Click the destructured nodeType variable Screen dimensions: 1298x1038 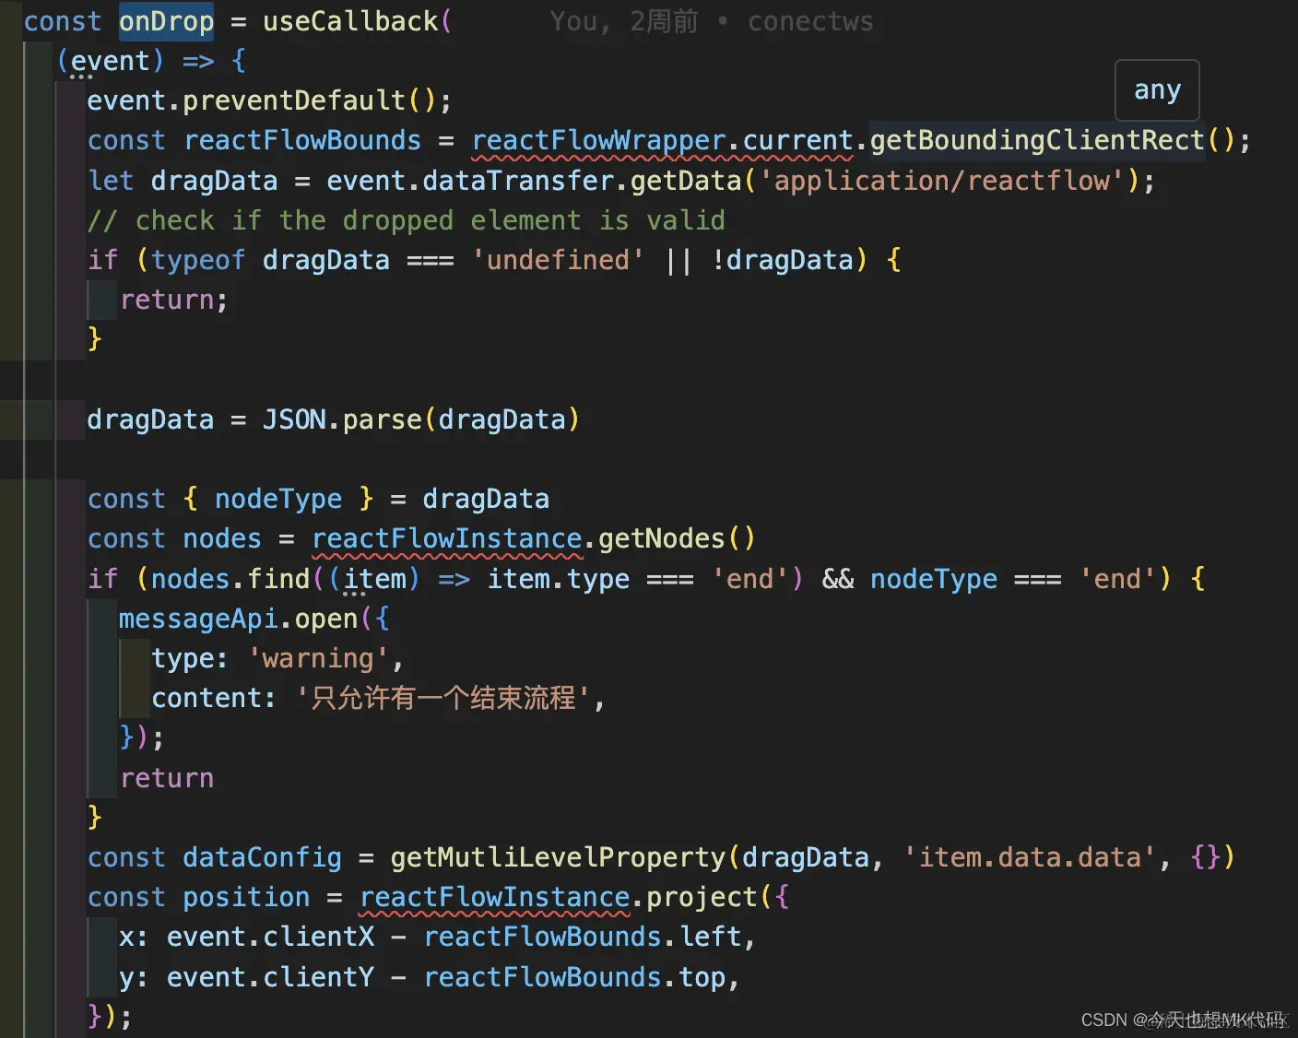point(278,499)
